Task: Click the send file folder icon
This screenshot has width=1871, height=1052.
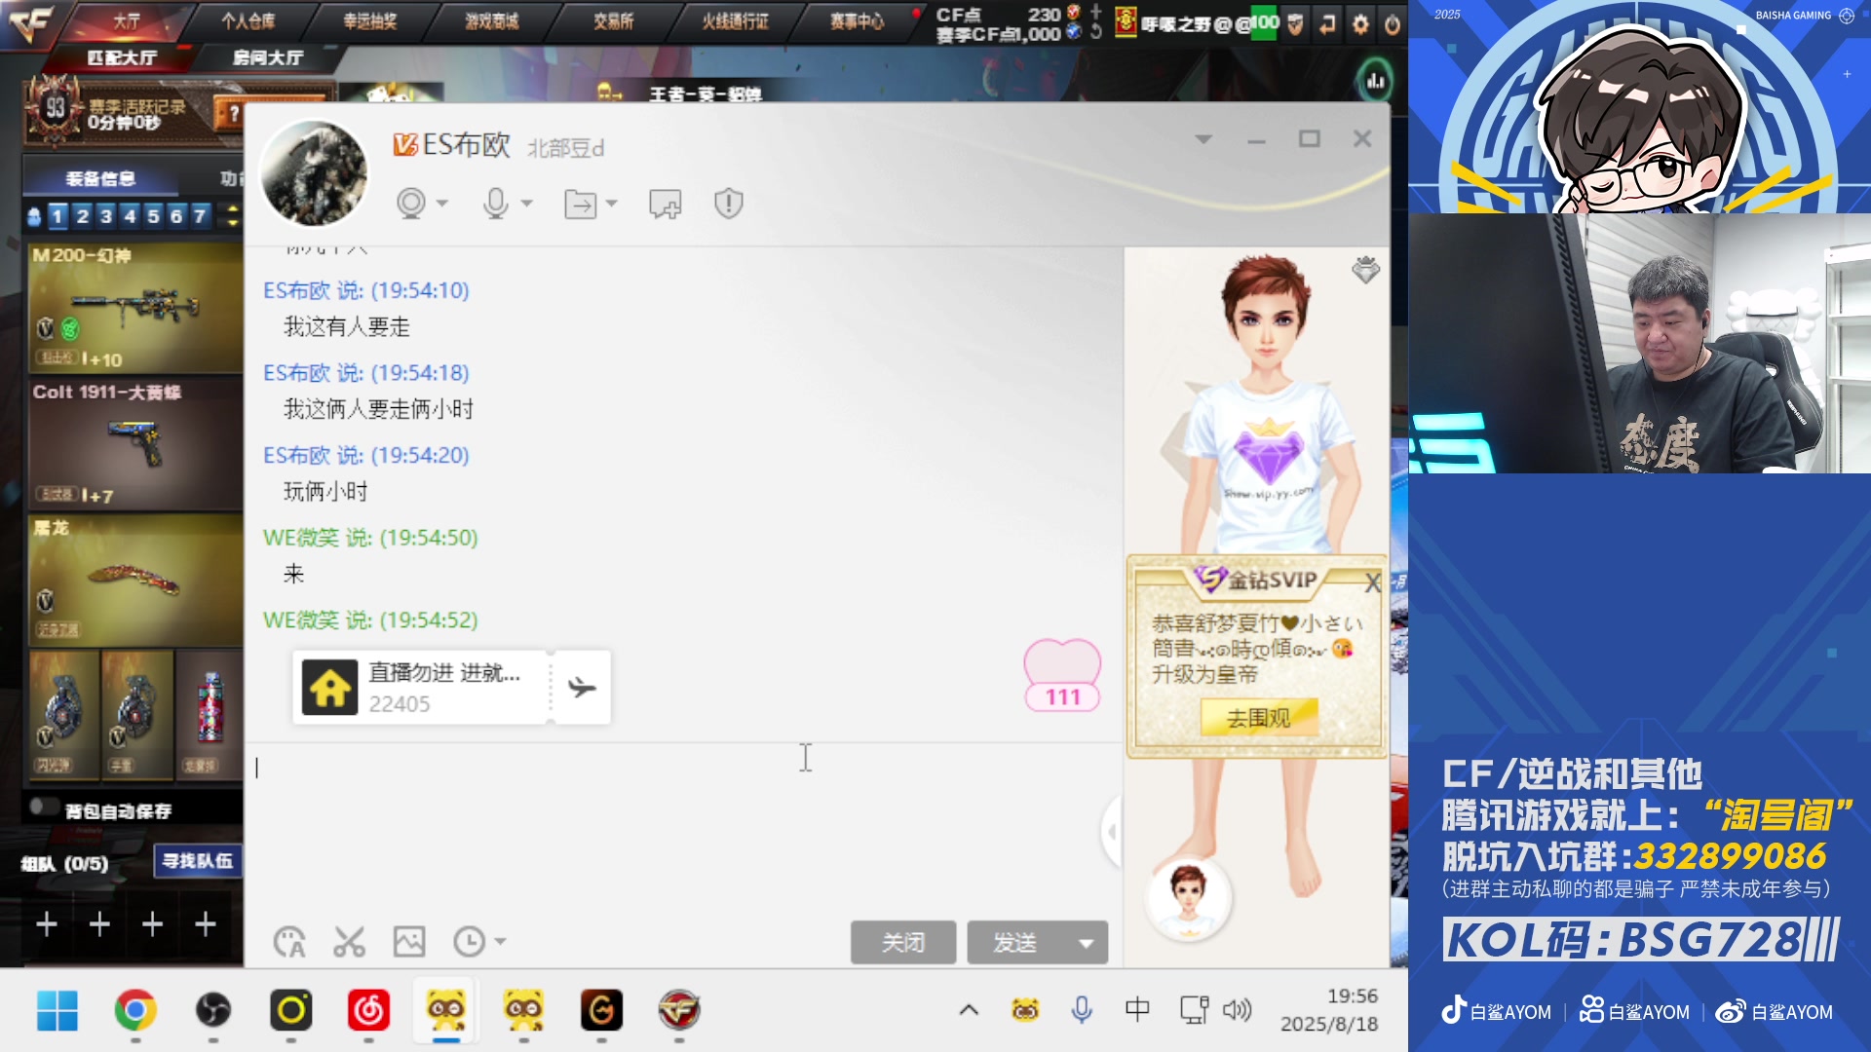Action: click(x=581, y=204)
